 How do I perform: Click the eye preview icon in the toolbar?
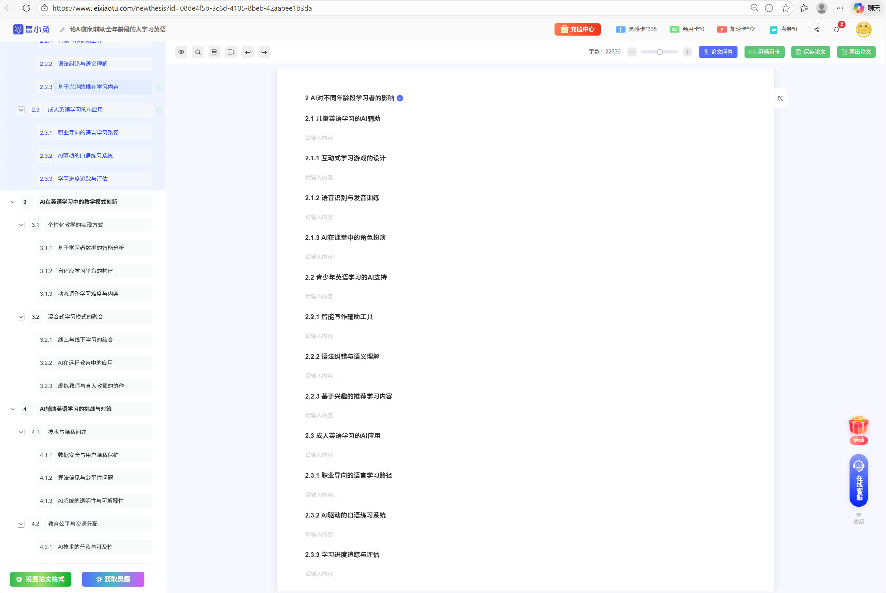point(181,52)
